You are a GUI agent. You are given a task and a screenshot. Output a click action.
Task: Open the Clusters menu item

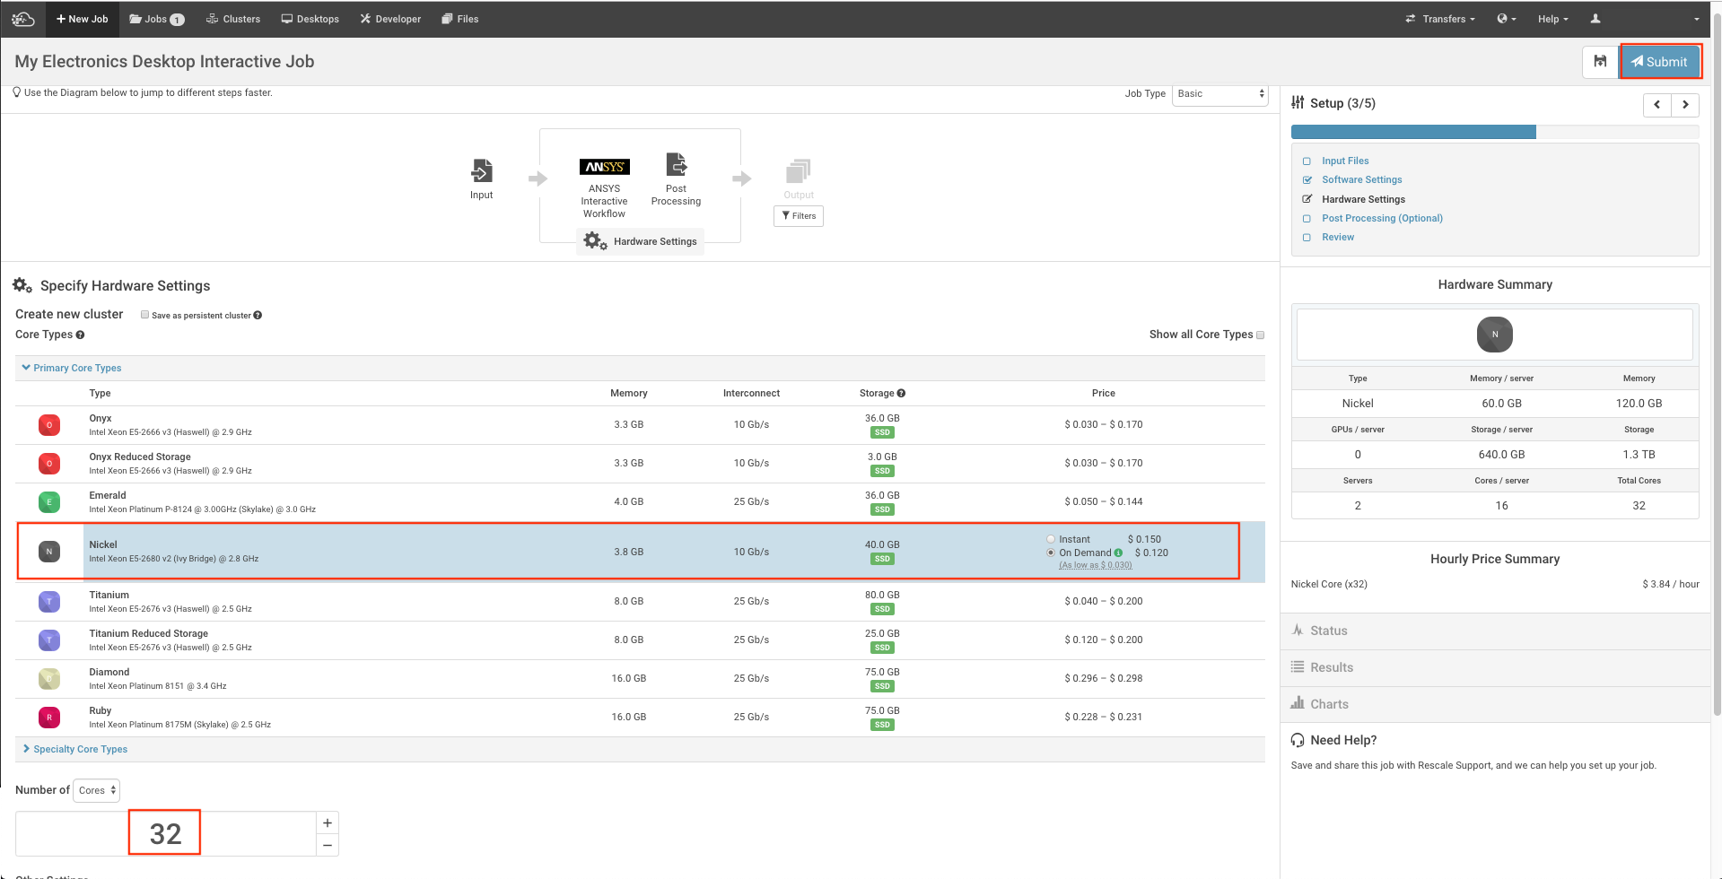tap(233, 19)
